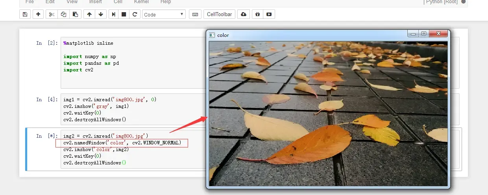488x195 pixels.
Task: Click the gift icon in toolbar
Action: pyautogui.click(x=257, y=15)
